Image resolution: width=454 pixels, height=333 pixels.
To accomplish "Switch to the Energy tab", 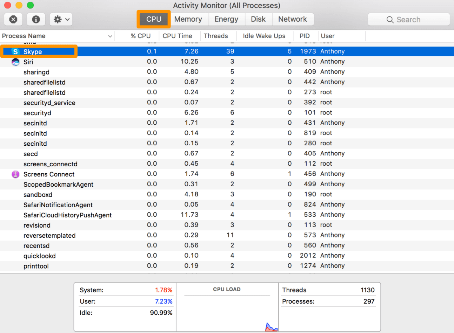I will 226,19.
